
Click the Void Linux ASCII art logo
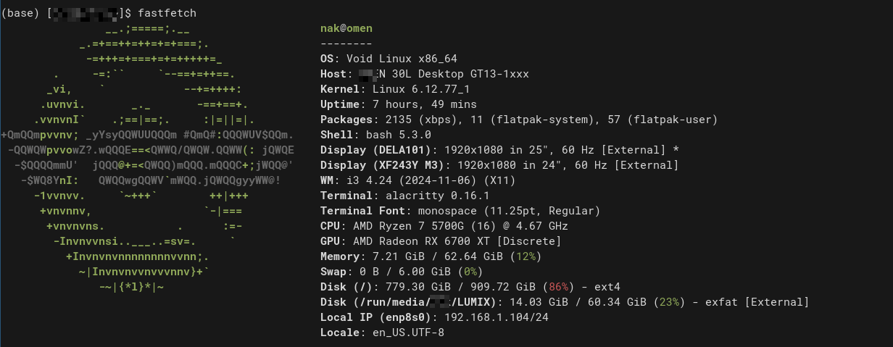[x=149, y=158]
